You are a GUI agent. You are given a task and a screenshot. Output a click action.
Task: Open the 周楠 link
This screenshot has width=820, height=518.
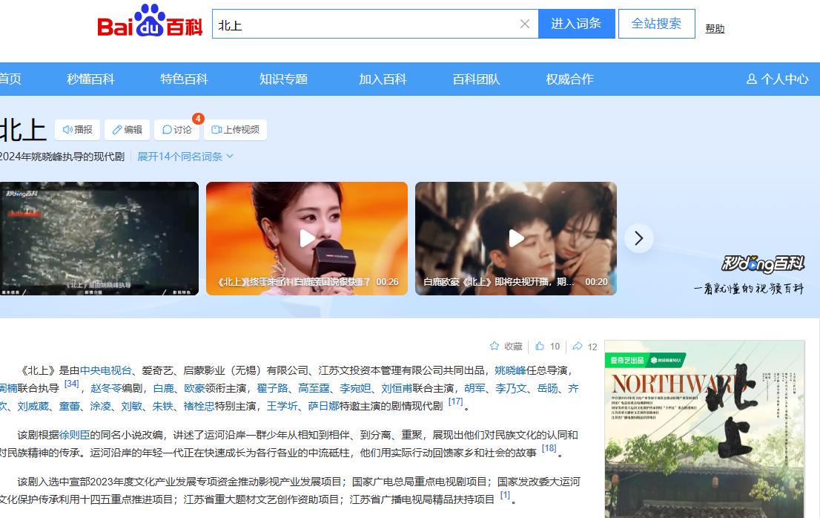click(9, 388)
